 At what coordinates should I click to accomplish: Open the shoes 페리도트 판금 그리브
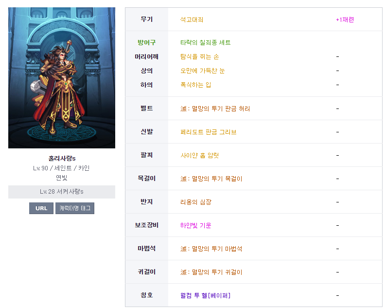coord(208,132)
